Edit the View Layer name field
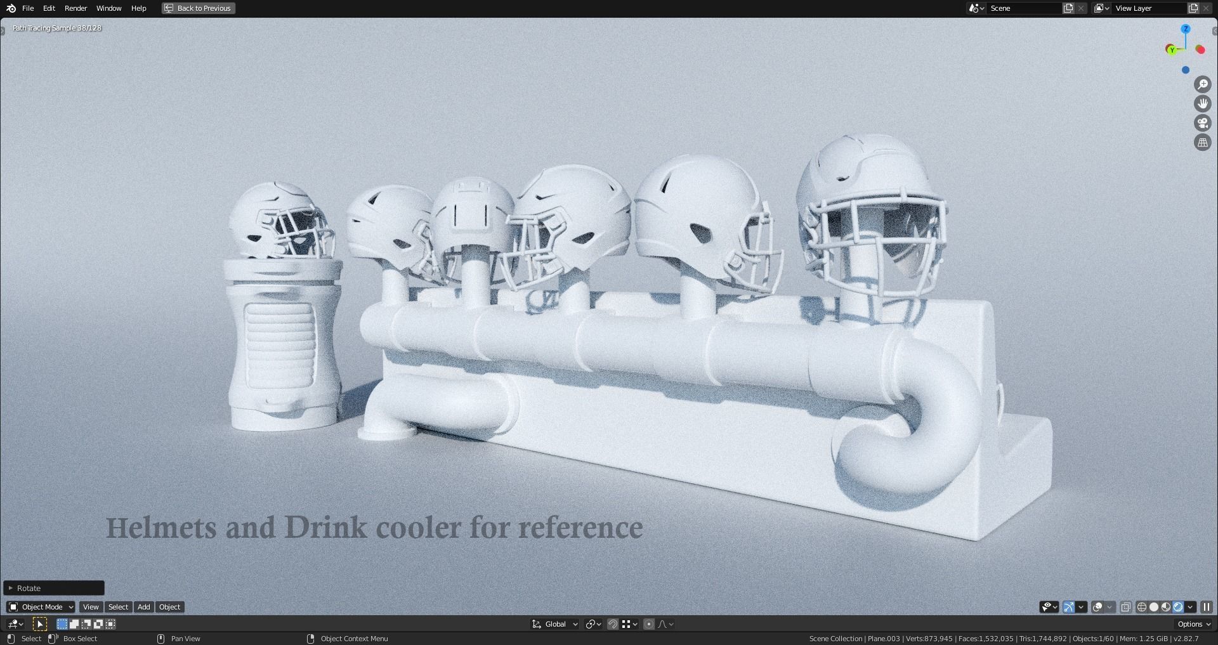 click(1149, 8)
